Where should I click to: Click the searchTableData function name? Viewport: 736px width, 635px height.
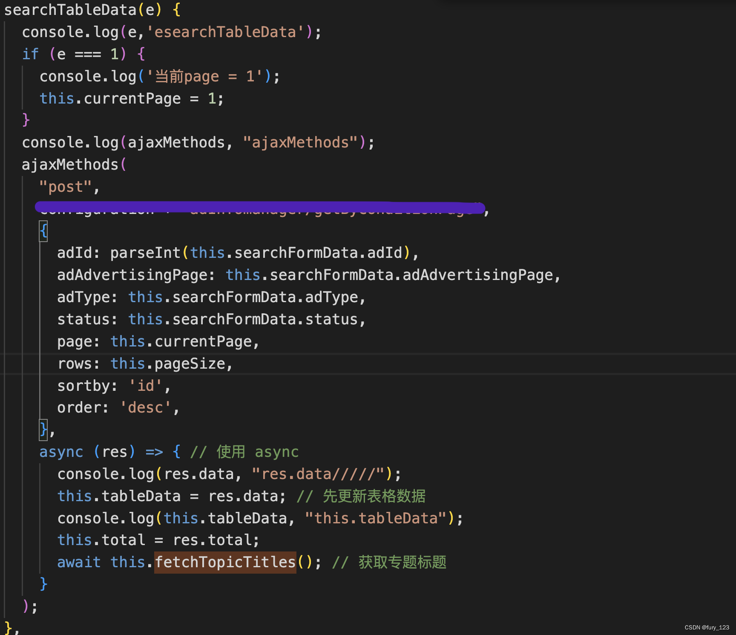pos(70,10)
